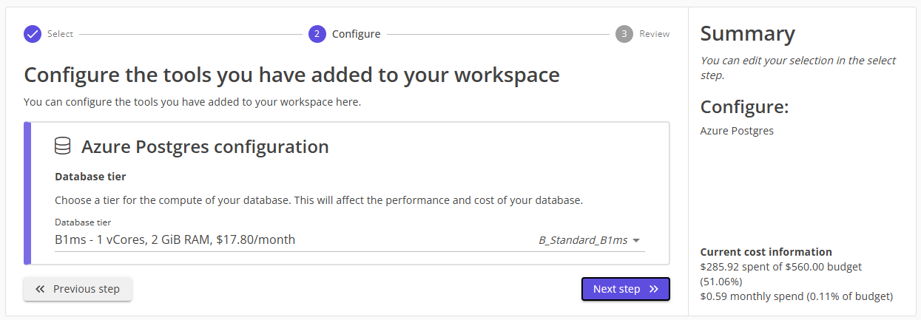Click the B_Standard_B1ms tier value text
The height and width of the screenshot is (320, 921).
pyautogui.click(x=583, y=240)
